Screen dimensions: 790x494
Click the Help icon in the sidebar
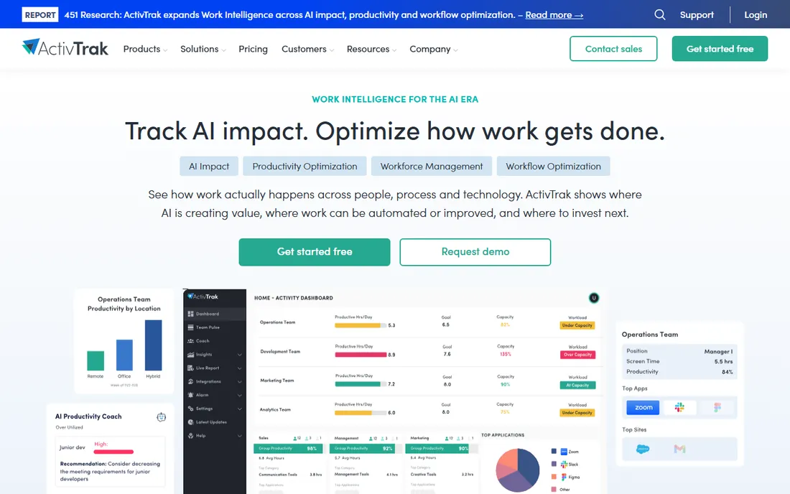point(190,436)
